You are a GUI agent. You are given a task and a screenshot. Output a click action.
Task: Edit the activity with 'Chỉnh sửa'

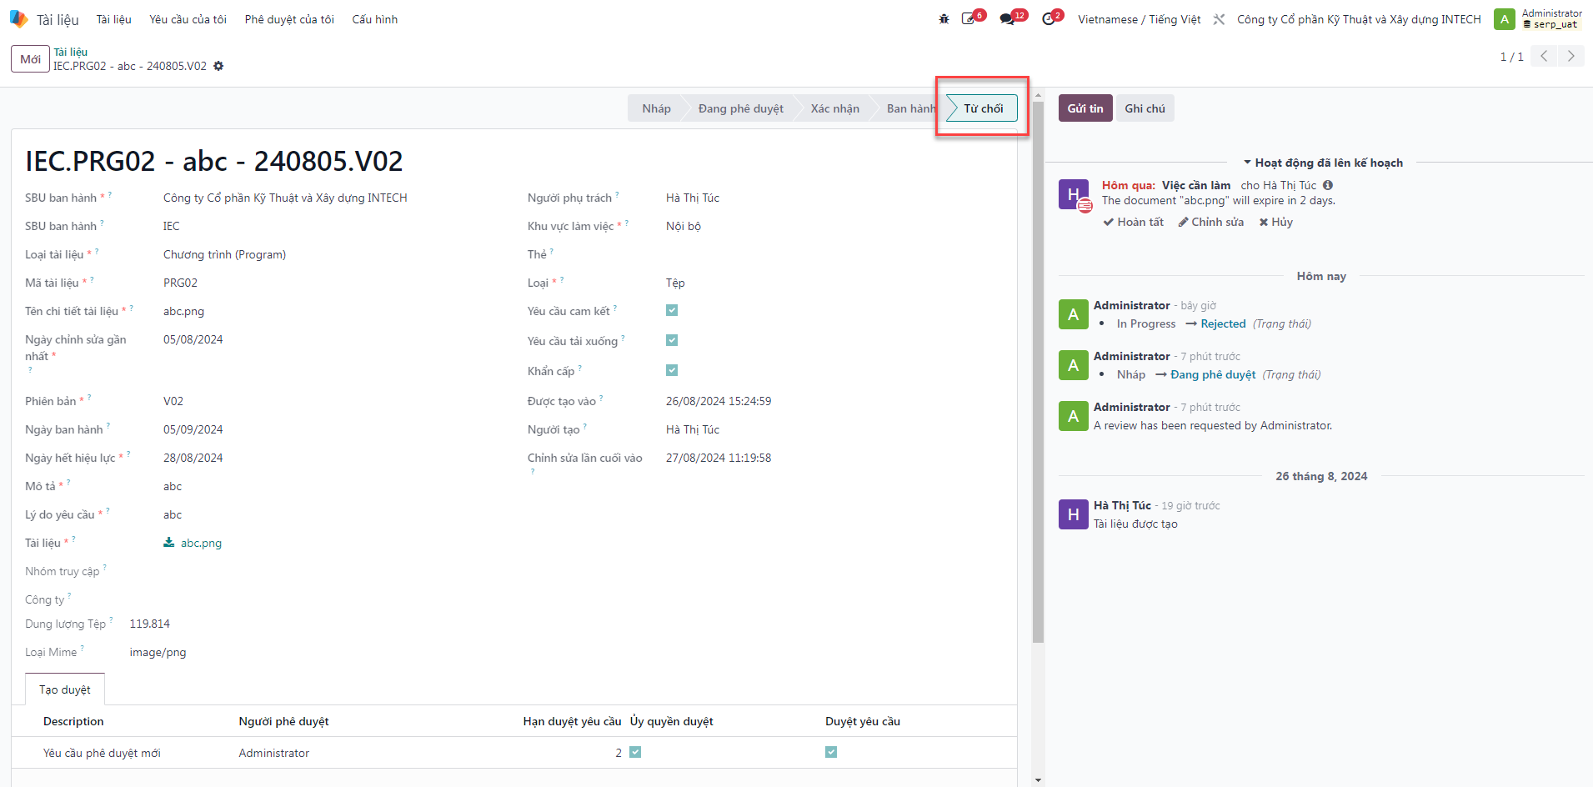[1211, 222]
